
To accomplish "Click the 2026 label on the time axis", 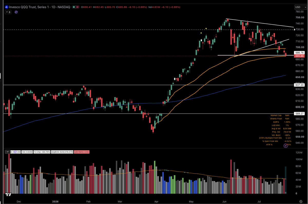I will pyautogui.click(x=56, y=202).
